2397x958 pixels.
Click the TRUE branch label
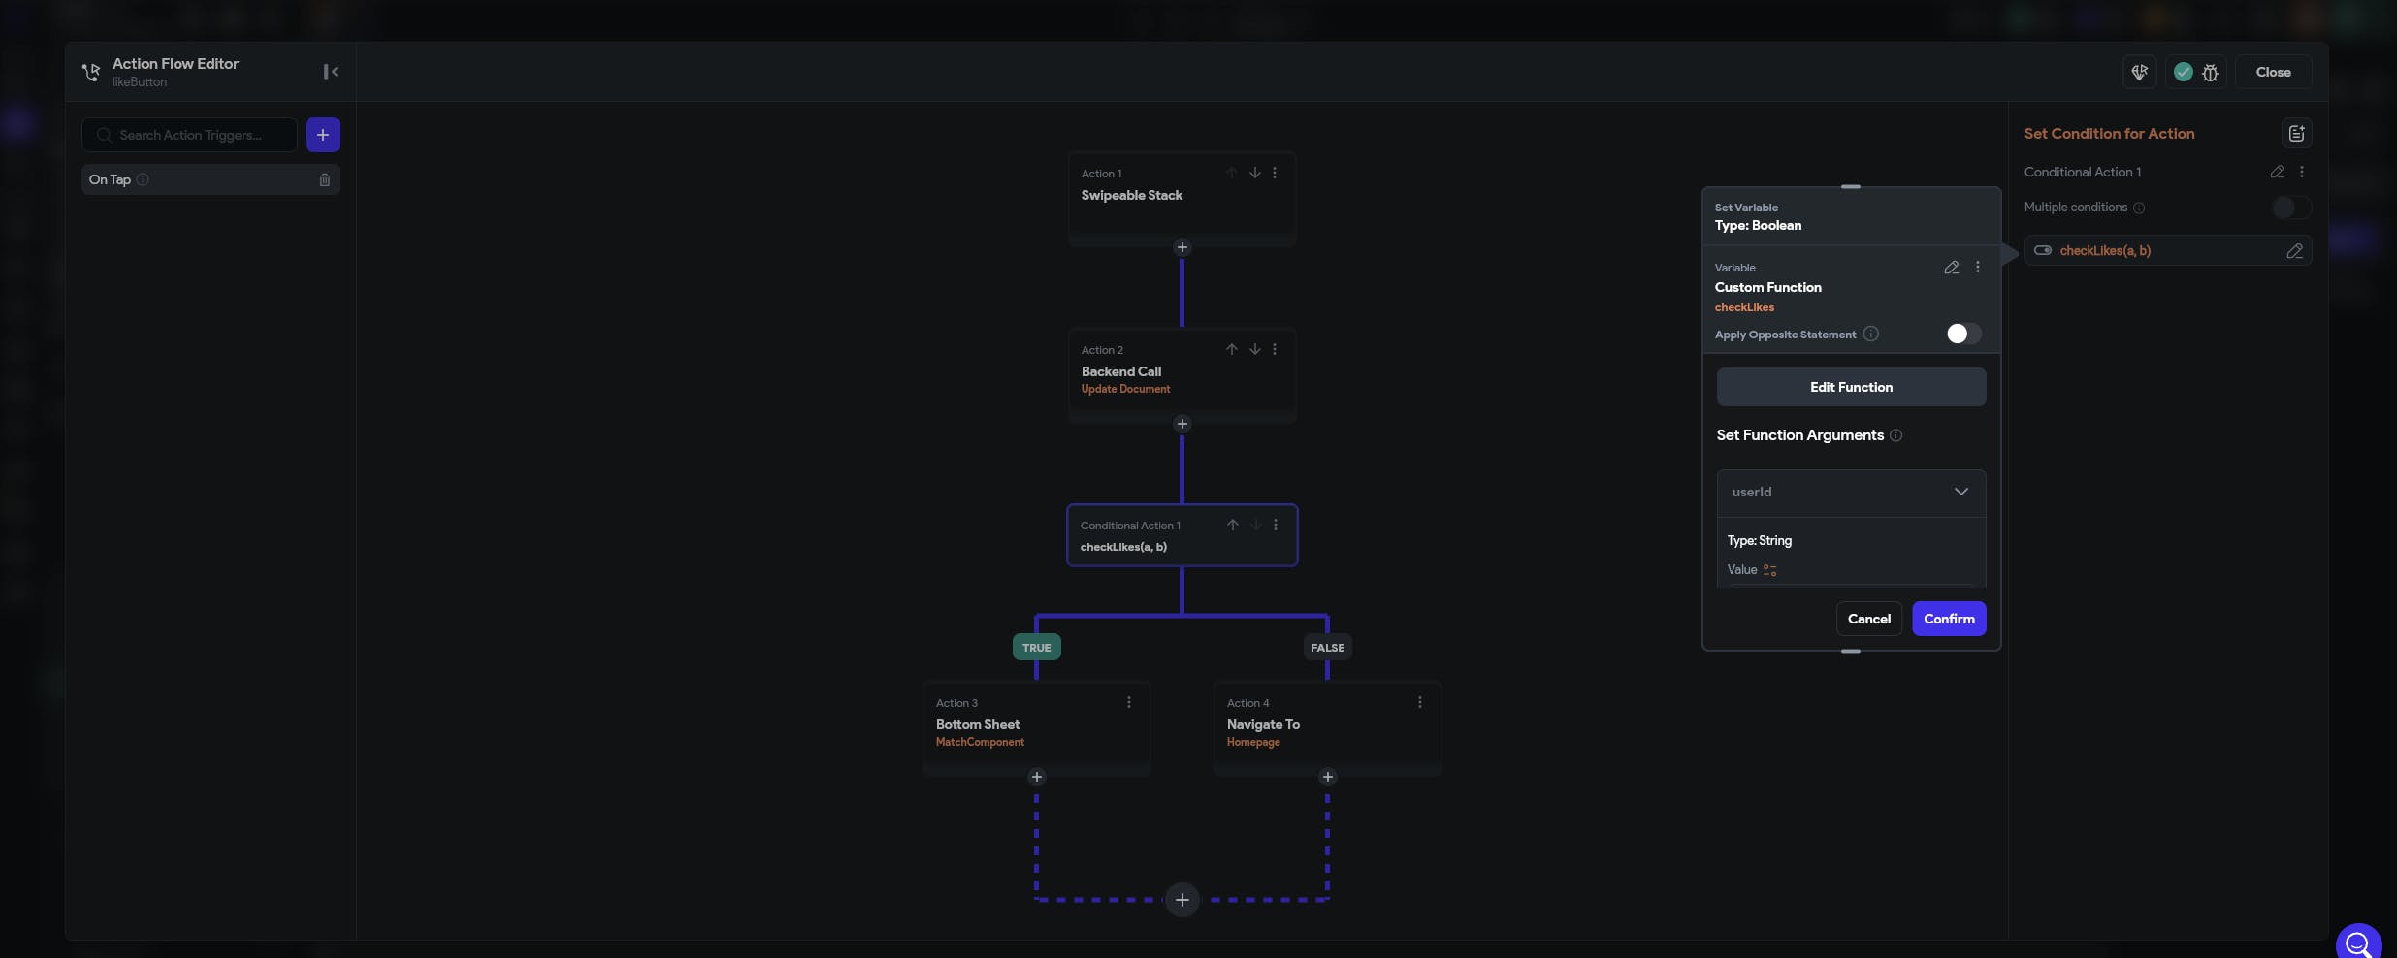coord(1036,647)
